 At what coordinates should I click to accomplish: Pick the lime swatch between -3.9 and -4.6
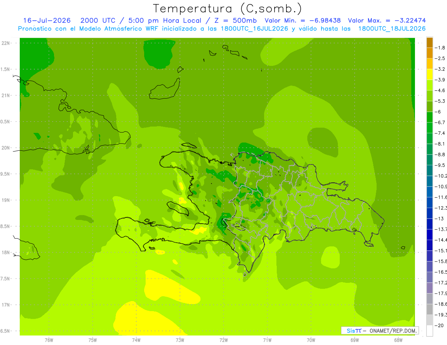[429, 85]
